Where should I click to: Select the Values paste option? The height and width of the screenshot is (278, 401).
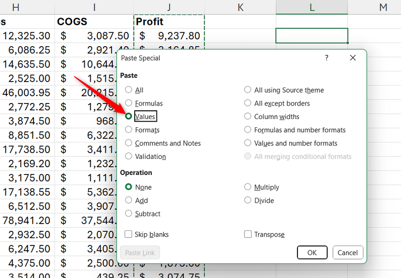coord(129,117)
